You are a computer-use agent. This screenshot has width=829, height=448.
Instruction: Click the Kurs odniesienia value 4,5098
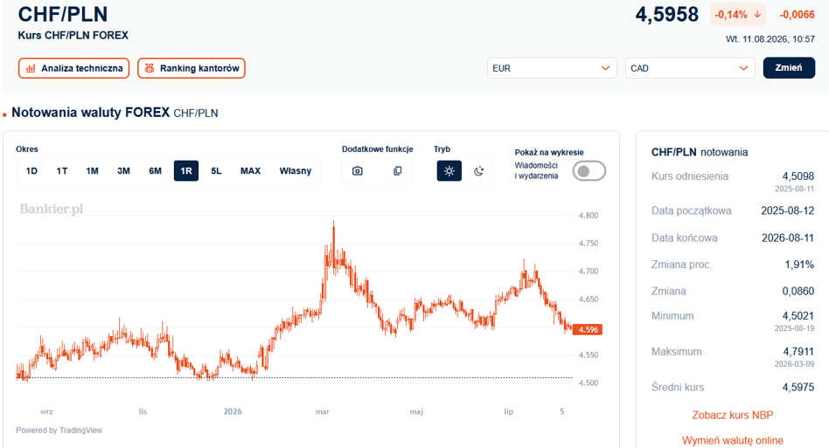click(798, 176)
